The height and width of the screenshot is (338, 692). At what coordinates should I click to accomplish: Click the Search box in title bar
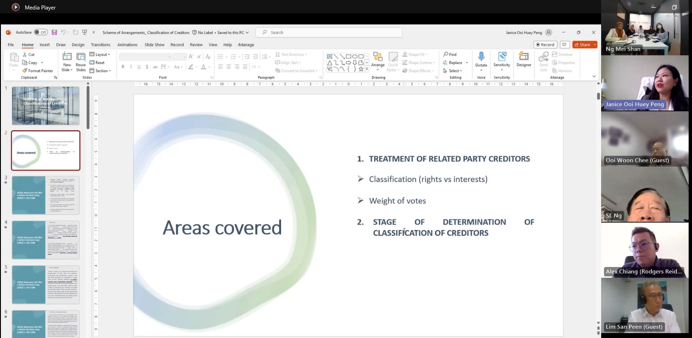pyautogui.click(x=329, y=32)
